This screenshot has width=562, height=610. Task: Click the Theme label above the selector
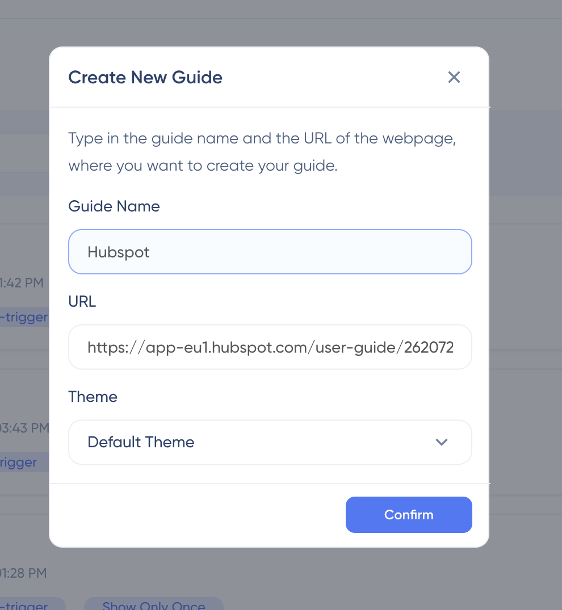(x=93, y=396)
